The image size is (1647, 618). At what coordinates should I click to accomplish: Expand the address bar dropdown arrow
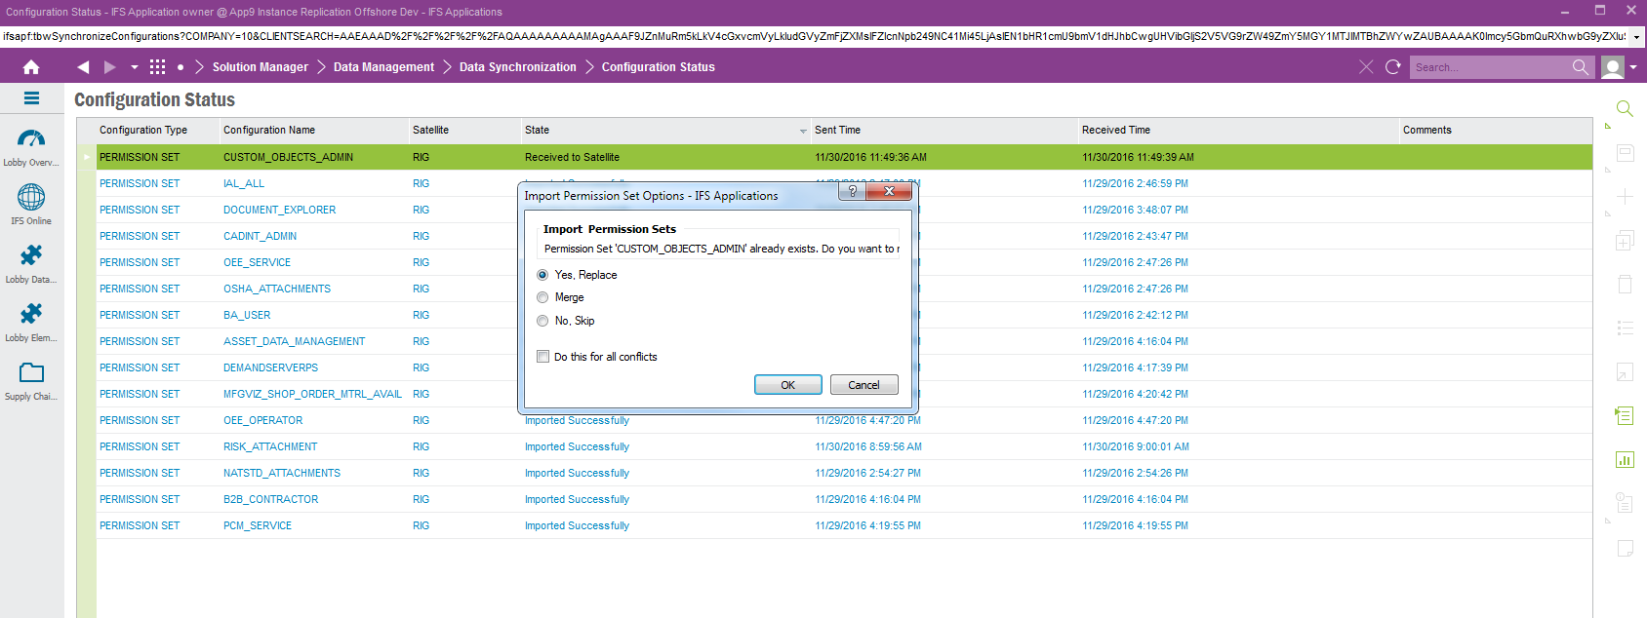coord(1637,37)
